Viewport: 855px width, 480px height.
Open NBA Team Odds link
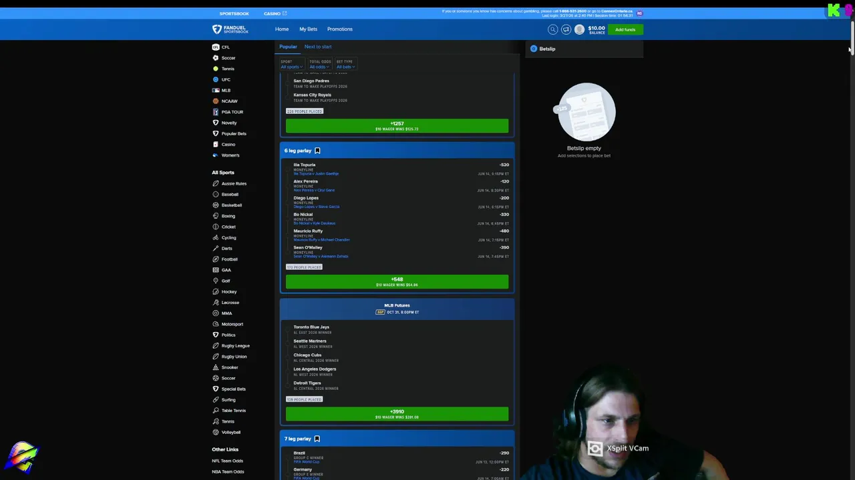[x=228, y=471]
